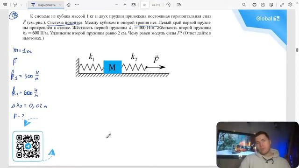
Task: Click the webcam video overlay
Action: [257, 145]
